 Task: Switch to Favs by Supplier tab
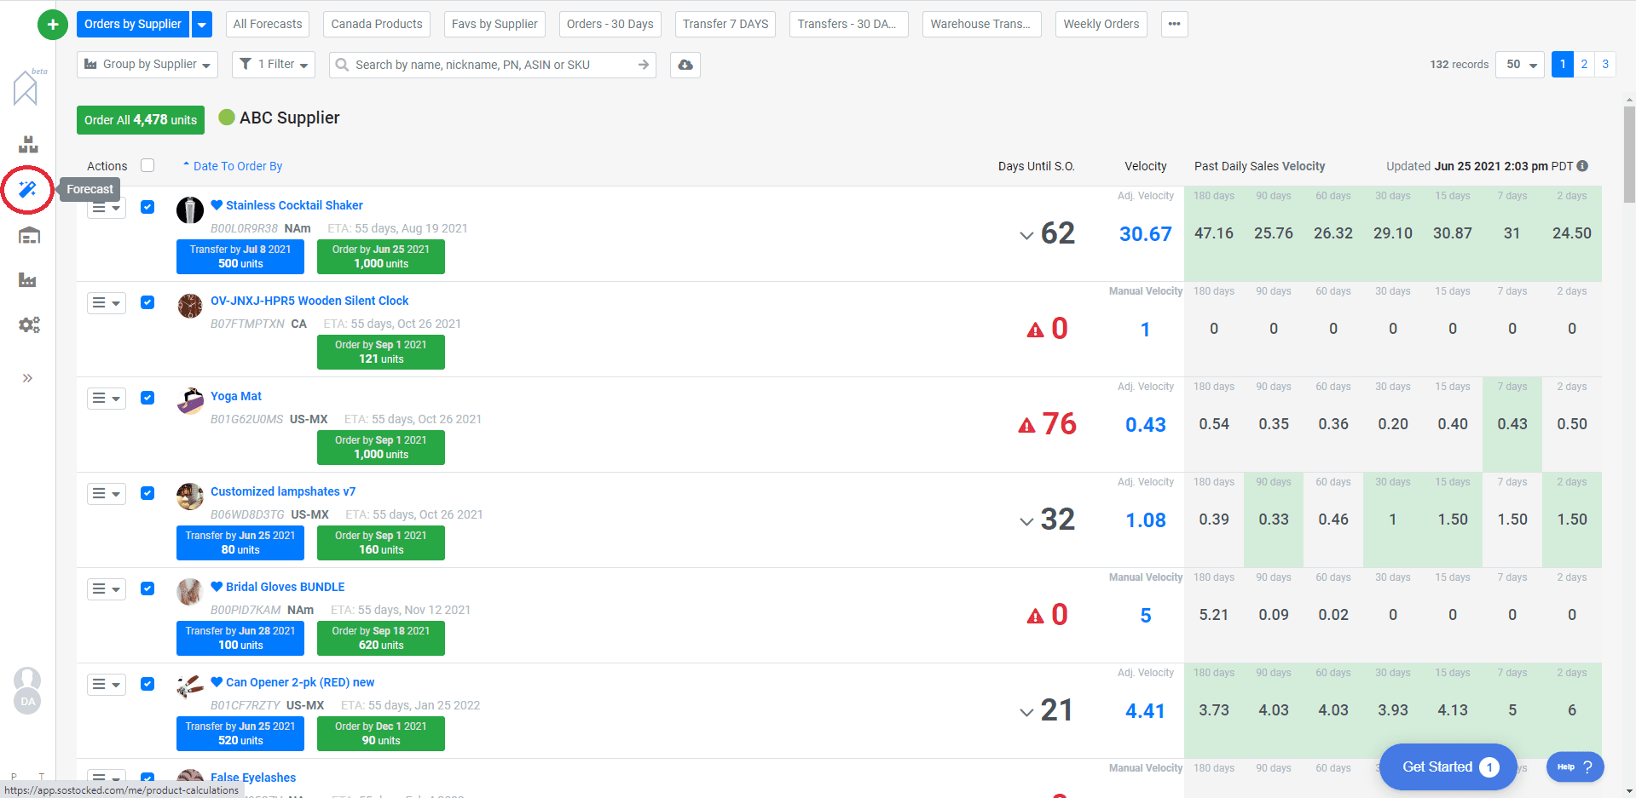(x=494, y=24)
